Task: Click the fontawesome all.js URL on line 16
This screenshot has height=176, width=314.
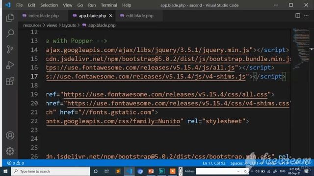Action: [x=140, y=67]
